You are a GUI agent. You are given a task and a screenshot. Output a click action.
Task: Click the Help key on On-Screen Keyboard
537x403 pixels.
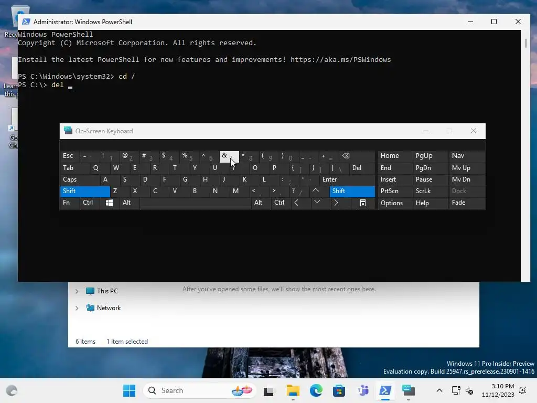(430, 203)
